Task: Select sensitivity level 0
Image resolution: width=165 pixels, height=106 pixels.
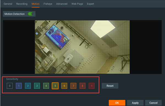Action: (x=10, y=86)
